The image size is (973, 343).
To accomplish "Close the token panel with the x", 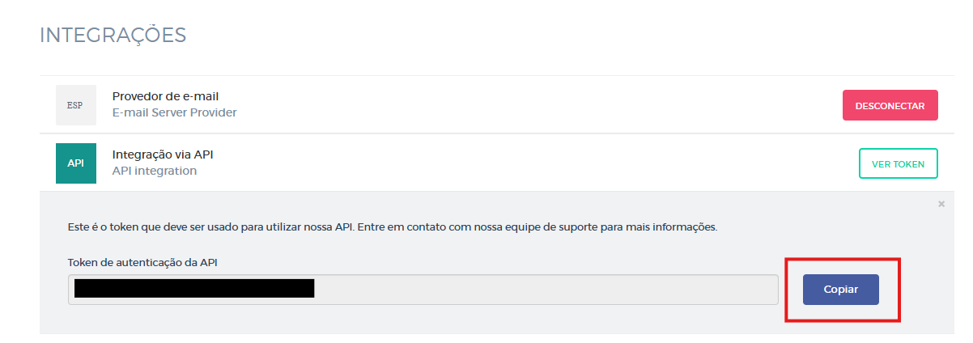I will click(x=941, y=204).
